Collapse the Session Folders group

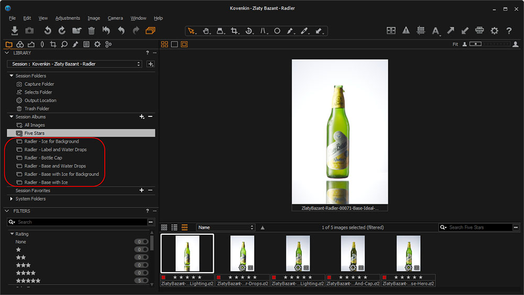coord(12,76)
